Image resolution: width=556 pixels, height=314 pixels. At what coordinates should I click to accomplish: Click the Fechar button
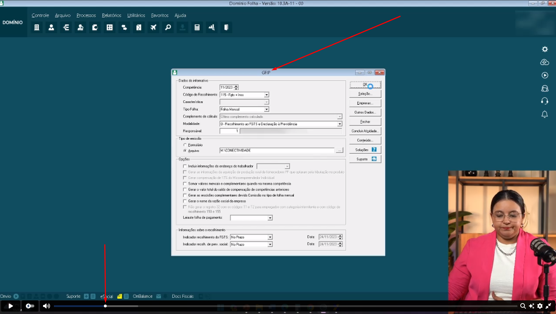[x=365, y=122]
